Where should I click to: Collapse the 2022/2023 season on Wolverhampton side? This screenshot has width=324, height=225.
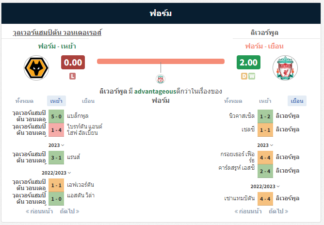click(x=56, y=173)
